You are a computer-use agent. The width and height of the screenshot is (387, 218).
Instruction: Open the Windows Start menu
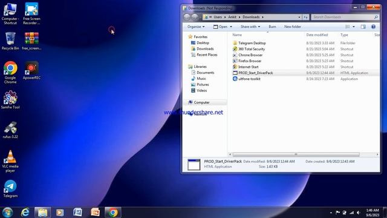[x=7, y=213]
